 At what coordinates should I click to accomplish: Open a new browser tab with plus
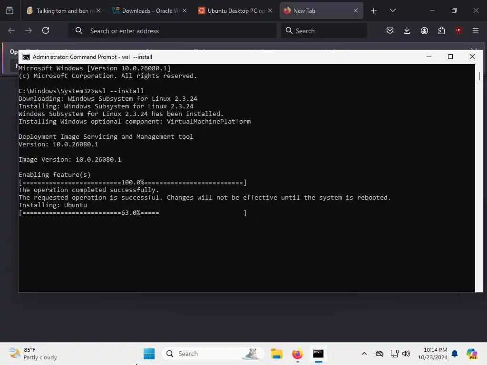point(374,11)
